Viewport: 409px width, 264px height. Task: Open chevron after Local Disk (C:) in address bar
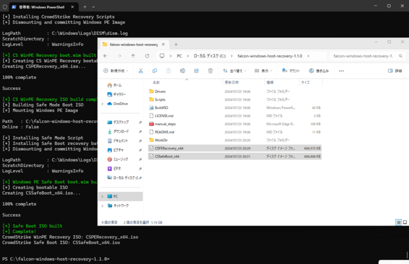(x=232, y=56)
